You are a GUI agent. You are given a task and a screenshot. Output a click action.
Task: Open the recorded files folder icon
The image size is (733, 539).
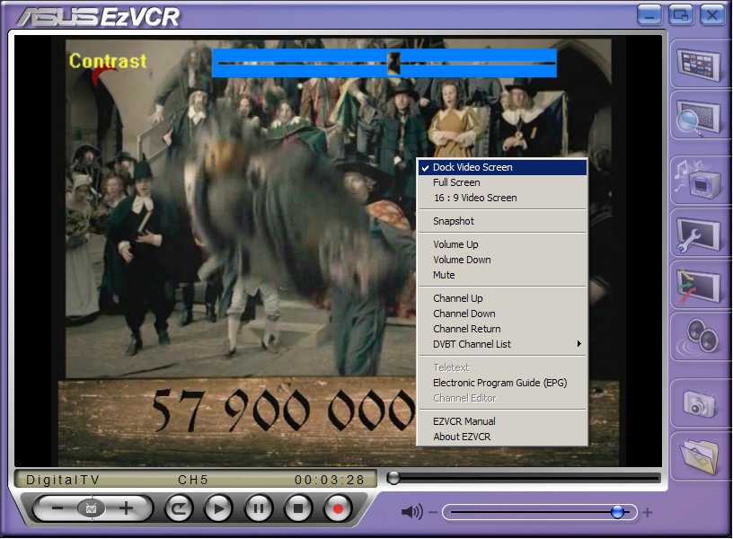pos(699,455)
